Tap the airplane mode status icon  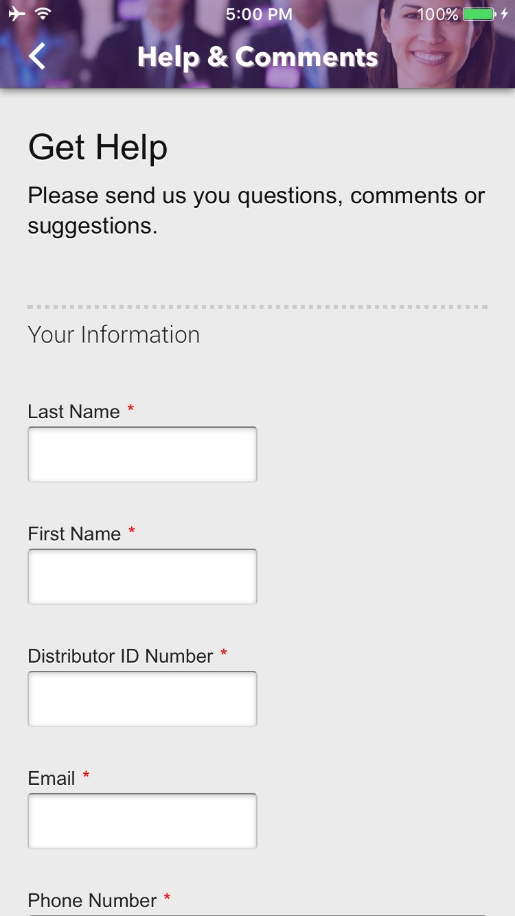point(17,14)
